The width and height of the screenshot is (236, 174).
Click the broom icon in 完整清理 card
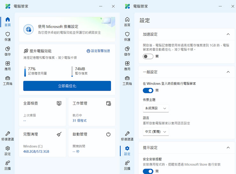(x=59, y=134)
